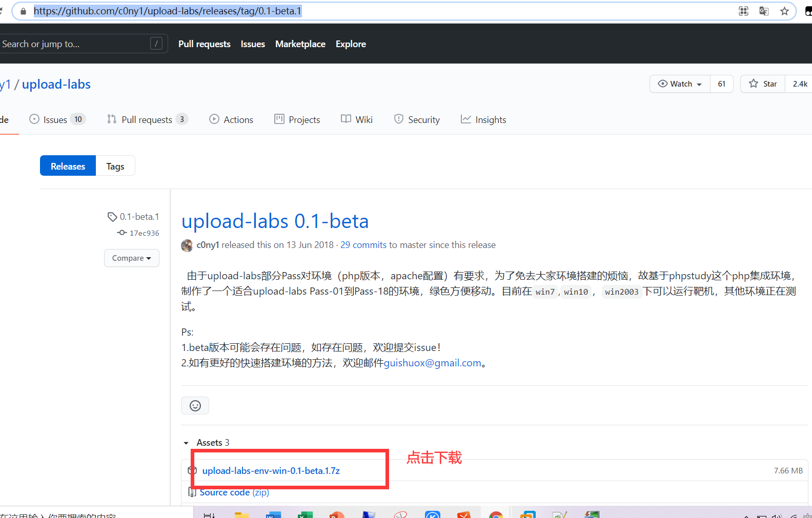Download Source code (zip)
This screenshot has width=812, height=518.
tap(234, 492)
